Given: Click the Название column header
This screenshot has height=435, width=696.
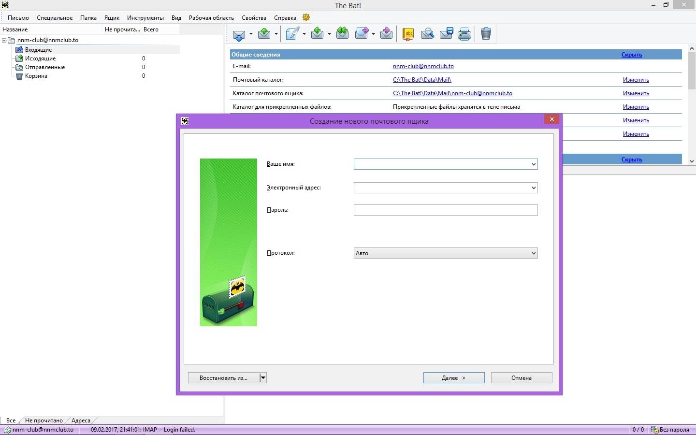Looking at the screenshot, I should click(52, 29).
